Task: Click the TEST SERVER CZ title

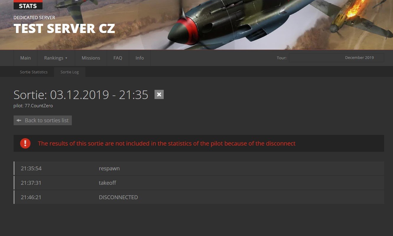Action: point(64,29)
